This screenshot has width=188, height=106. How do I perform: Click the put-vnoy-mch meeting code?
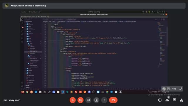(12, 100)
